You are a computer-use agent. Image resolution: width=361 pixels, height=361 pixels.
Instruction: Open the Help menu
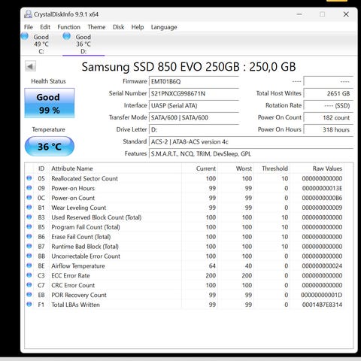[x=138, y=27]
